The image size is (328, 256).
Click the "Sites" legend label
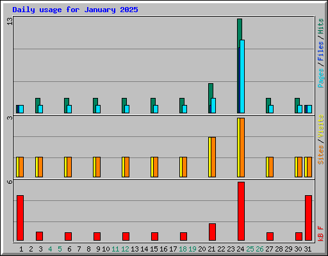321,154
